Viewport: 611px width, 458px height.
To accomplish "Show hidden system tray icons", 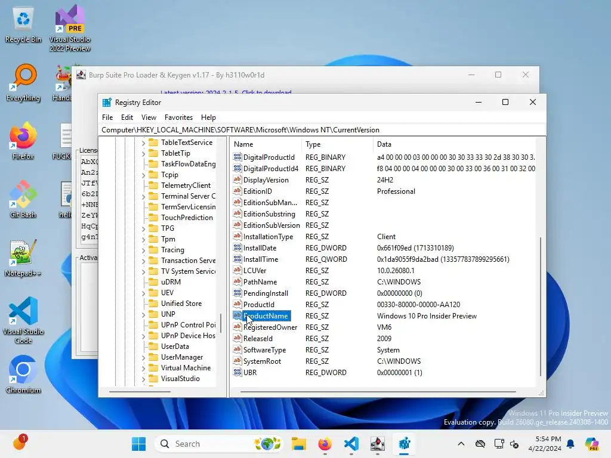I will tap(461, 444).
